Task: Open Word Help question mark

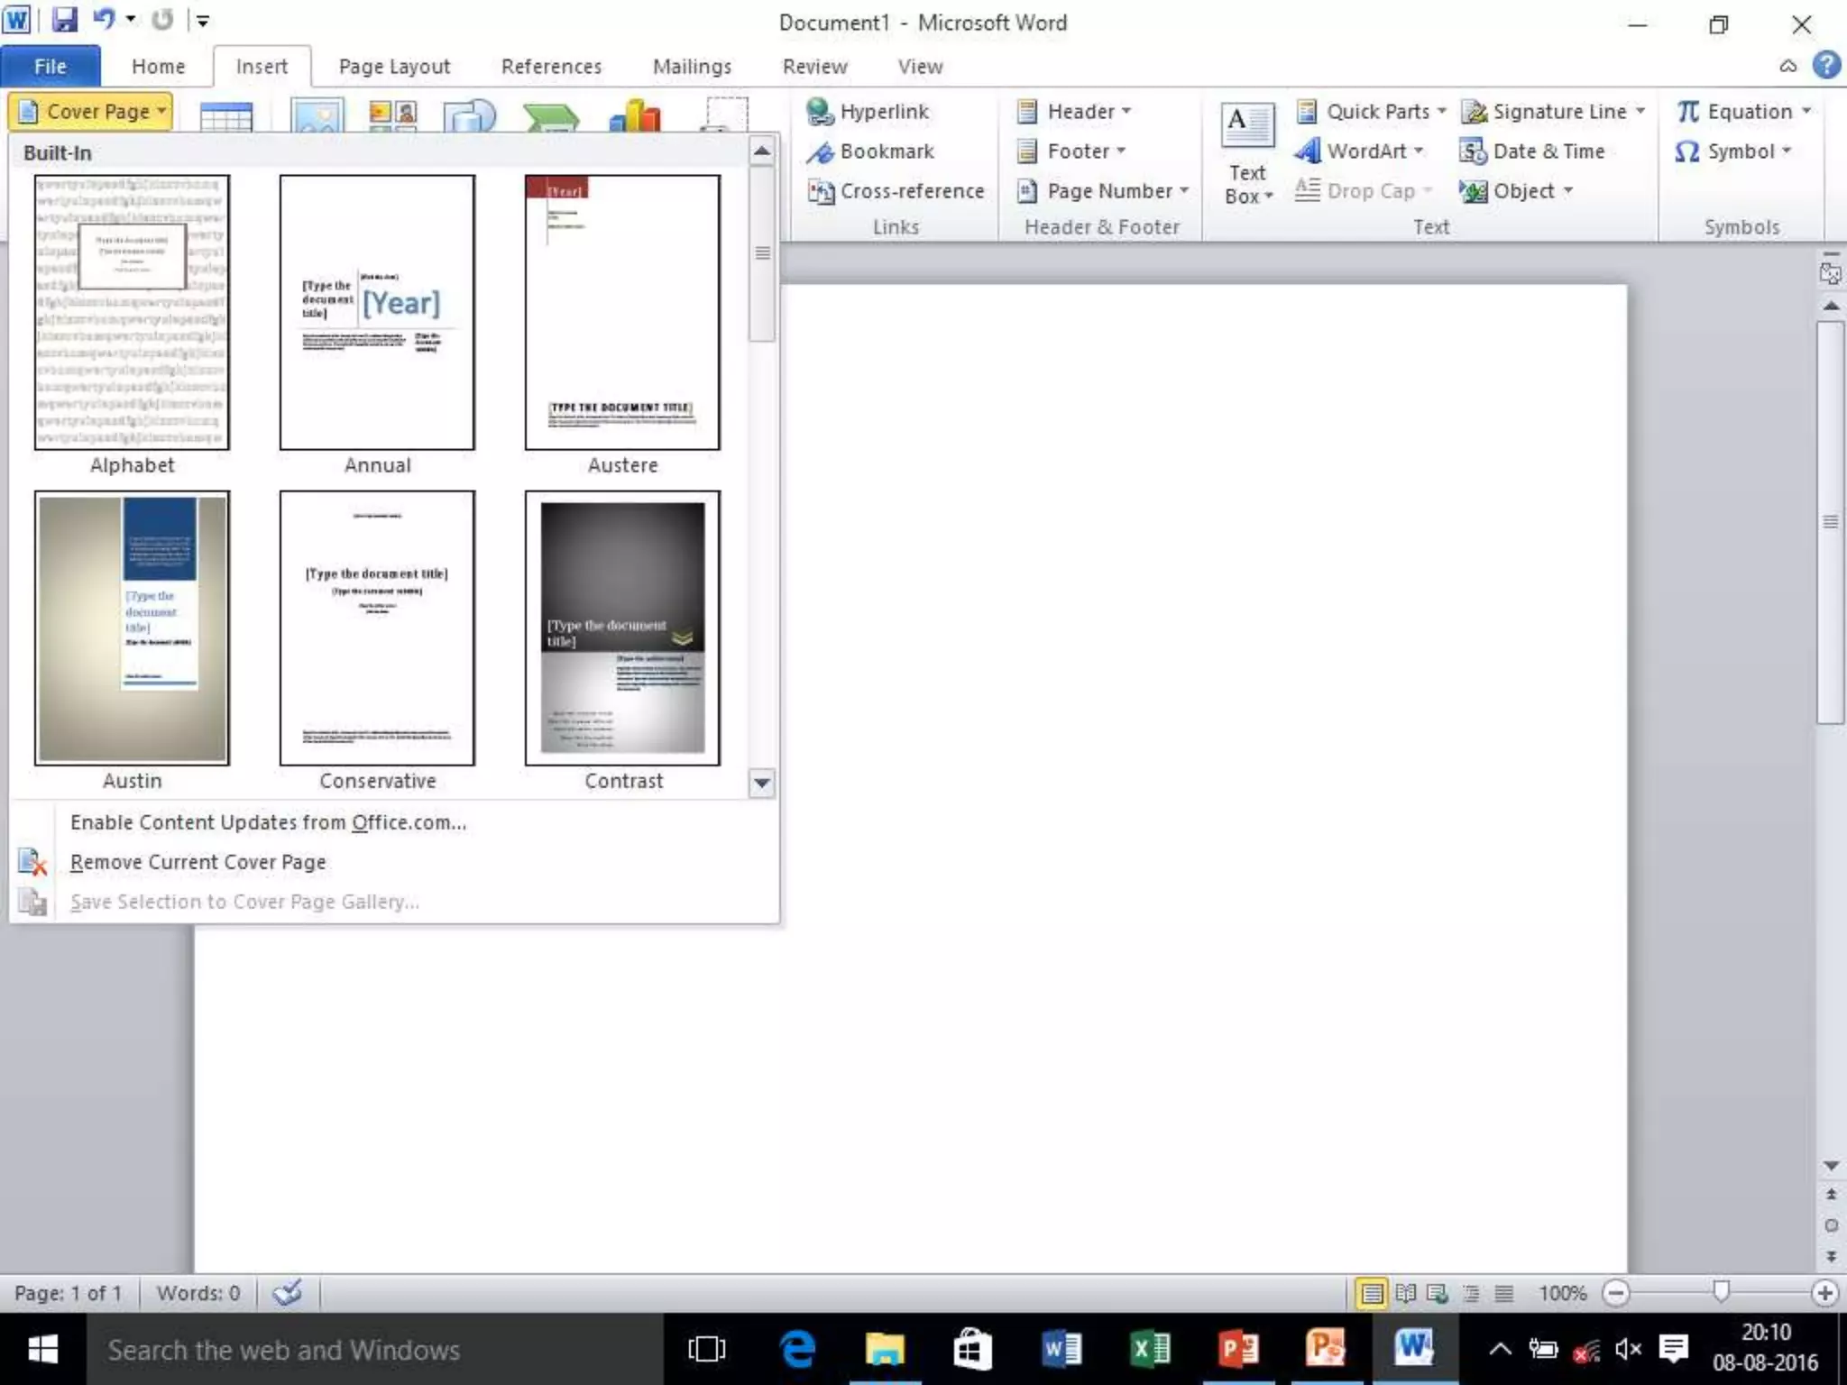Action: pyautogui.click(x=1826, y=65)
